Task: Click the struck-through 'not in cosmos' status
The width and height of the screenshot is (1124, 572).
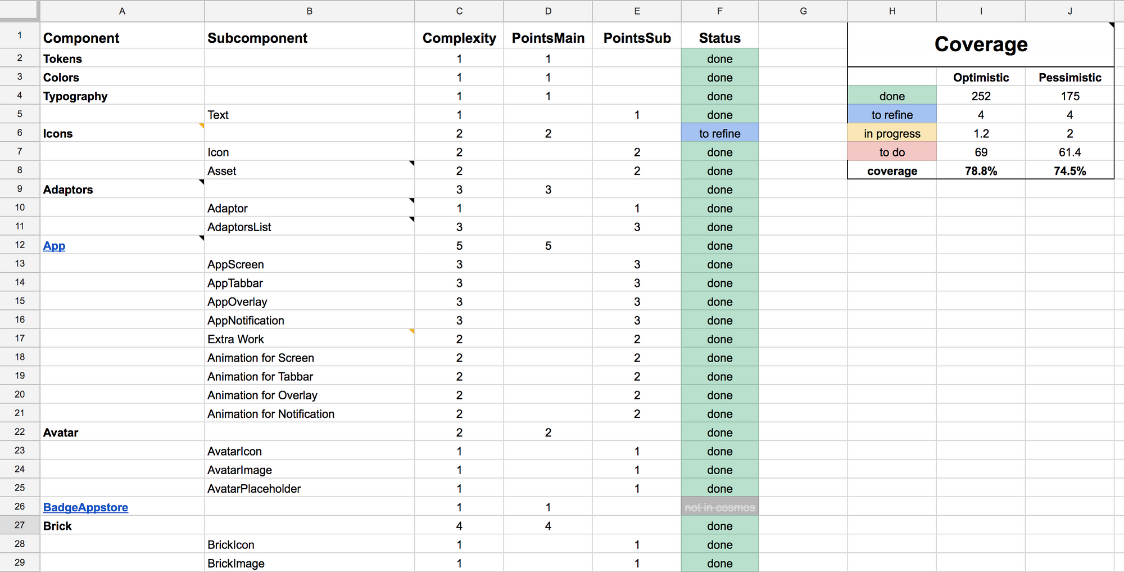Action: [x=720, y=507]
